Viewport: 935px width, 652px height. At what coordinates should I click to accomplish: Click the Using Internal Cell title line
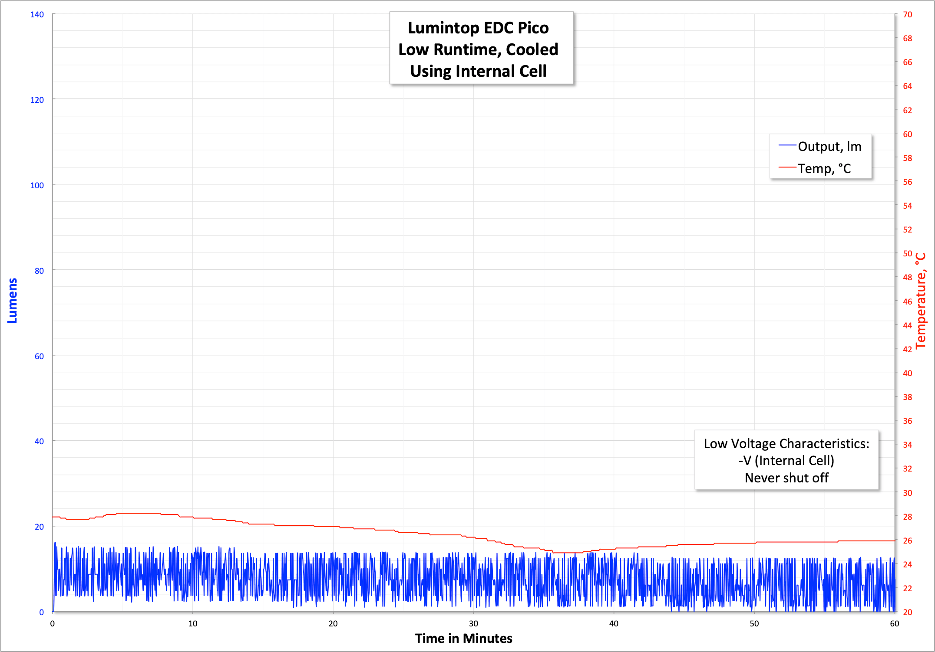click(x=478, y=71)
